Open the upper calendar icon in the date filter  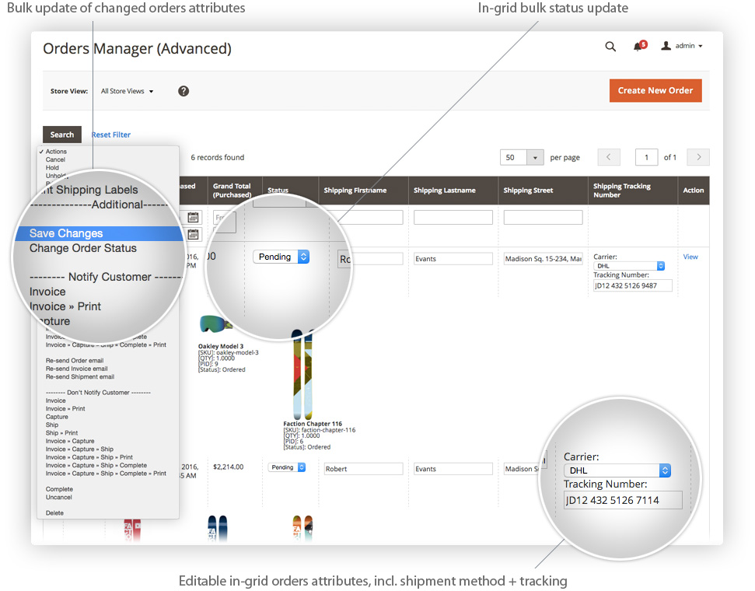click(x=193, y=217)
